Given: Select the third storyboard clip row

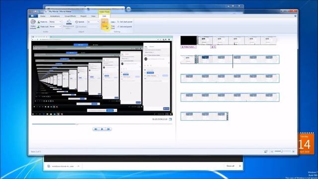Looking at the screenshot, I should click(230, 79).
